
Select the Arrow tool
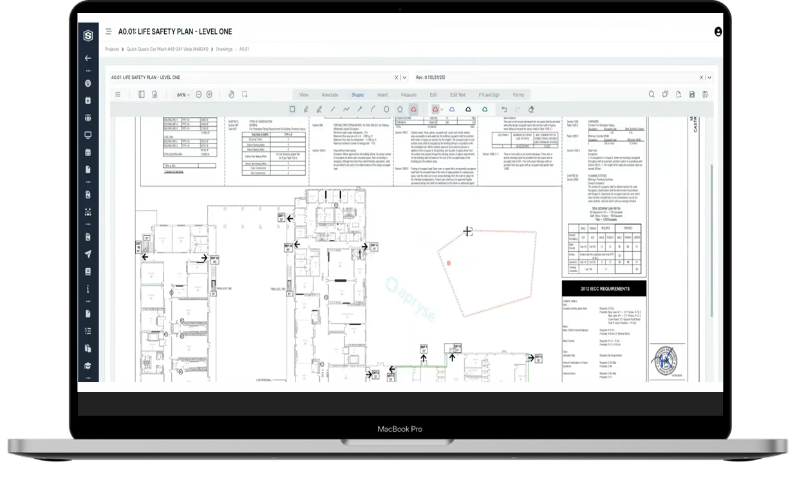coord(360,109)
